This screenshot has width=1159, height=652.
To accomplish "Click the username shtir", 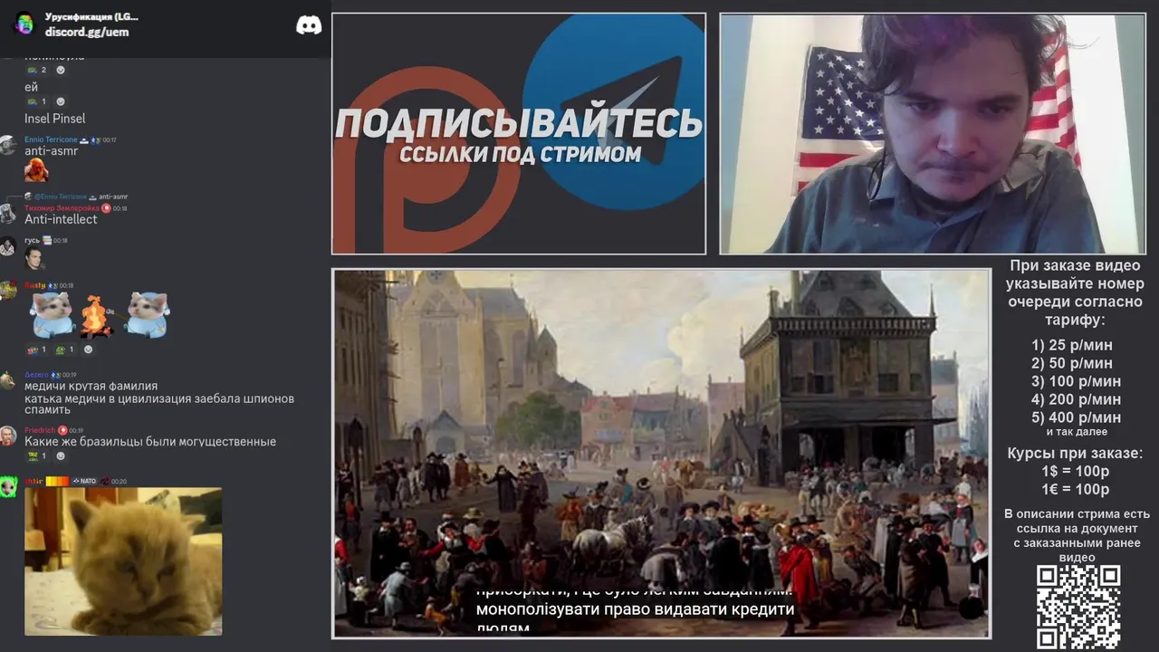I will [34, 481].
